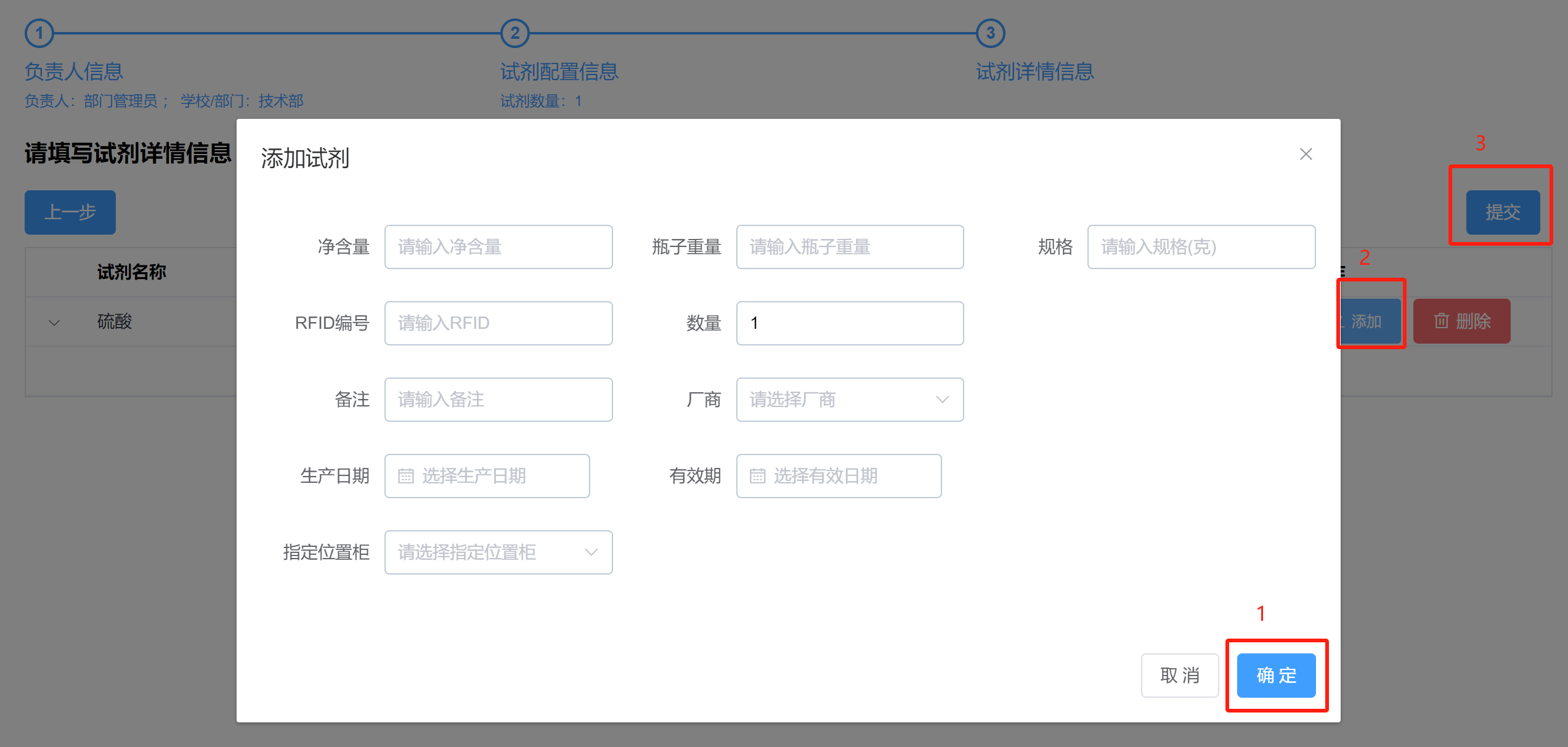Image resolution: width=1568 pixels, height=747 pixels.
Task: Click the 上一步 button
Action: tap(70, 212)
